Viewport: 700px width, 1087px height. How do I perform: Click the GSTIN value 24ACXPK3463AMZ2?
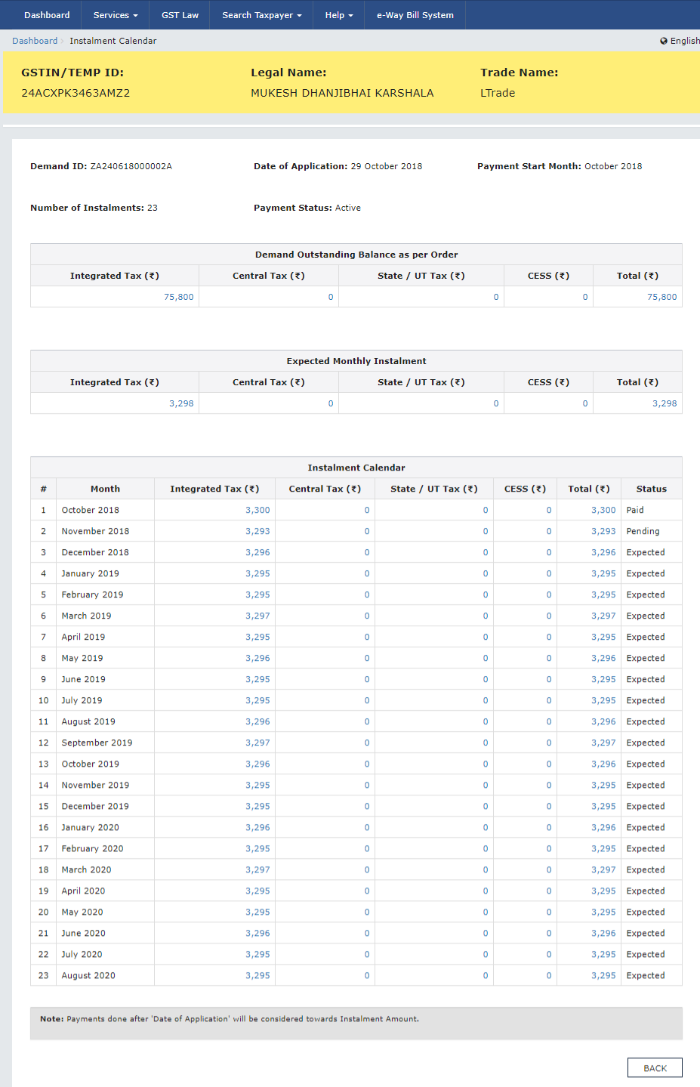point(76,93)
